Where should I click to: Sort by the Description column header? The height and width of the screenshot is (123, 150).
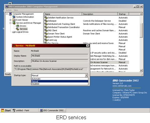[100, 14]
